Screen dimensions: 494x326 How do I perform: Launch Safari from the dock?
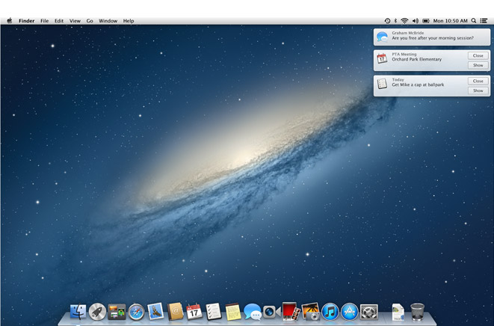pyautogui.click(x=136, y=312)
